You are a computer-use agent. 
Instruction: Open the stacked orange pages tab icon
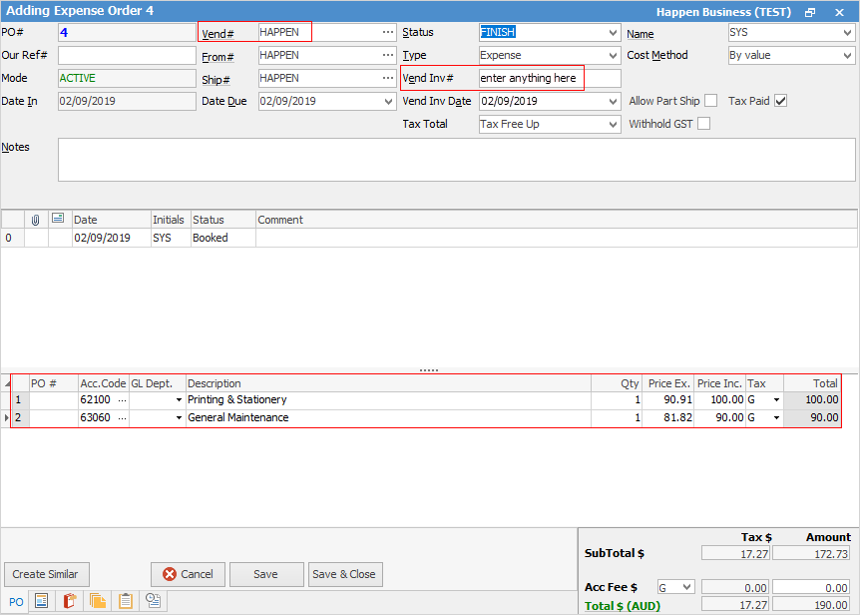(98, 601)
